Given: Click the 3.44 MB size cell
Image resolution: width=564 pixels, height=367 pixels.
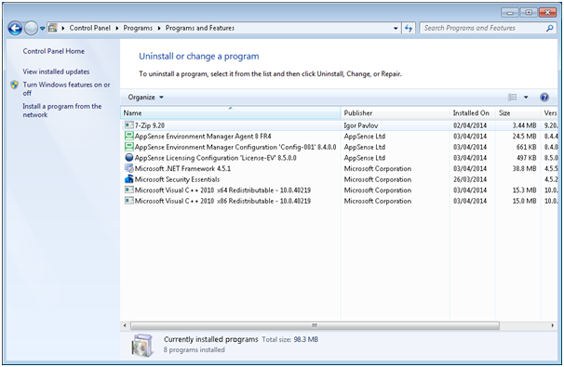Looking at the screenshot, I should (x=524, y=125).
